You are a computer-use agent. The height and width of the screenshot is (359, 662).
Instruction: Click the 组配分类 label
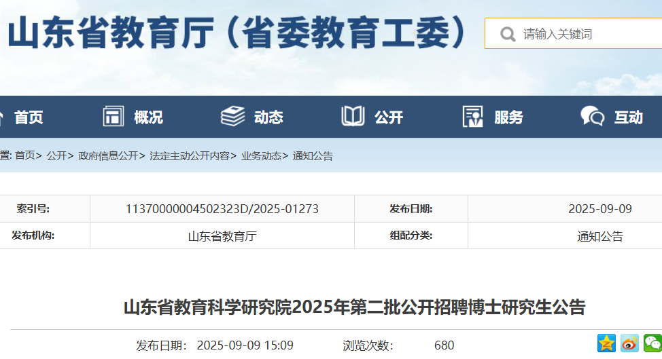[411, 235]
